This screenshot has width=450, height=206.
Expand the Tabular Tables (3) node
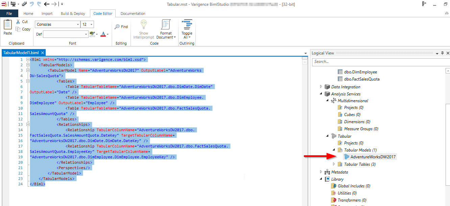(x=334, y=164)
